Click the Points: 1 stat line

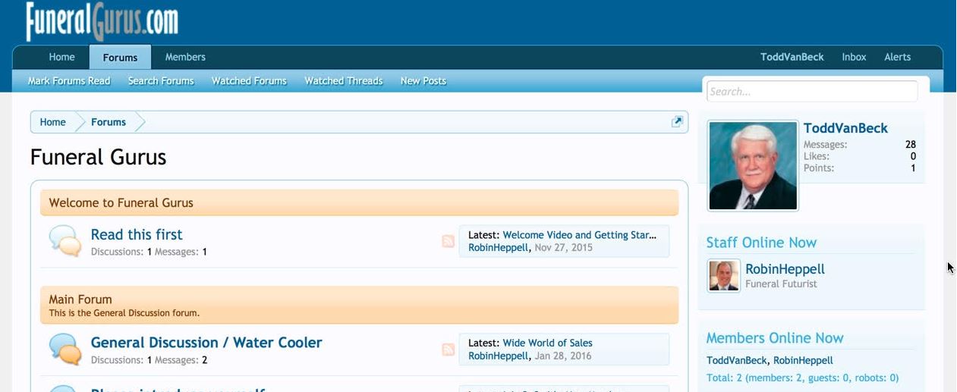point(860,168)
